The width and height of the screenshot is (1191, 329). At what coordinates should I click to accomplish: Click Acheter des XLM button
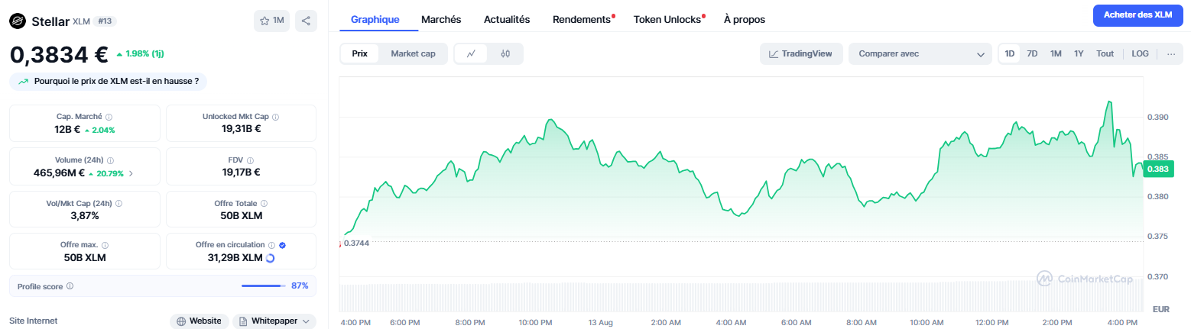1138,15
